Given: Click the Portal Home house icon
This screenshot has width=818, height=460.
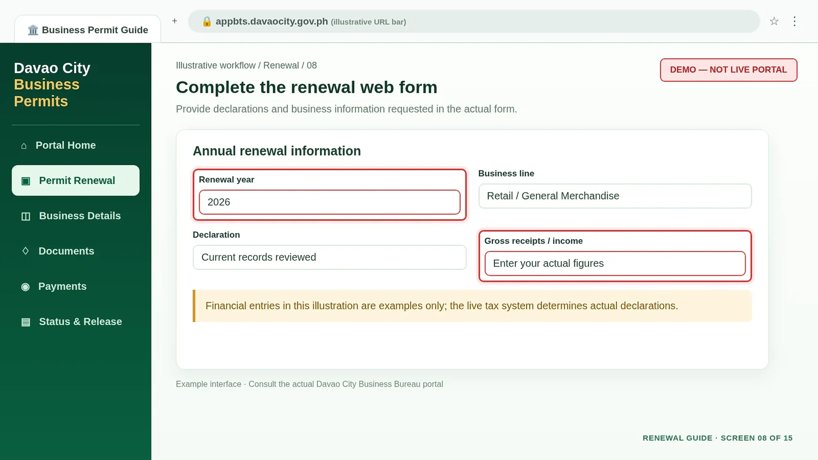Looking at the screenshot, I should pos(24,146).
